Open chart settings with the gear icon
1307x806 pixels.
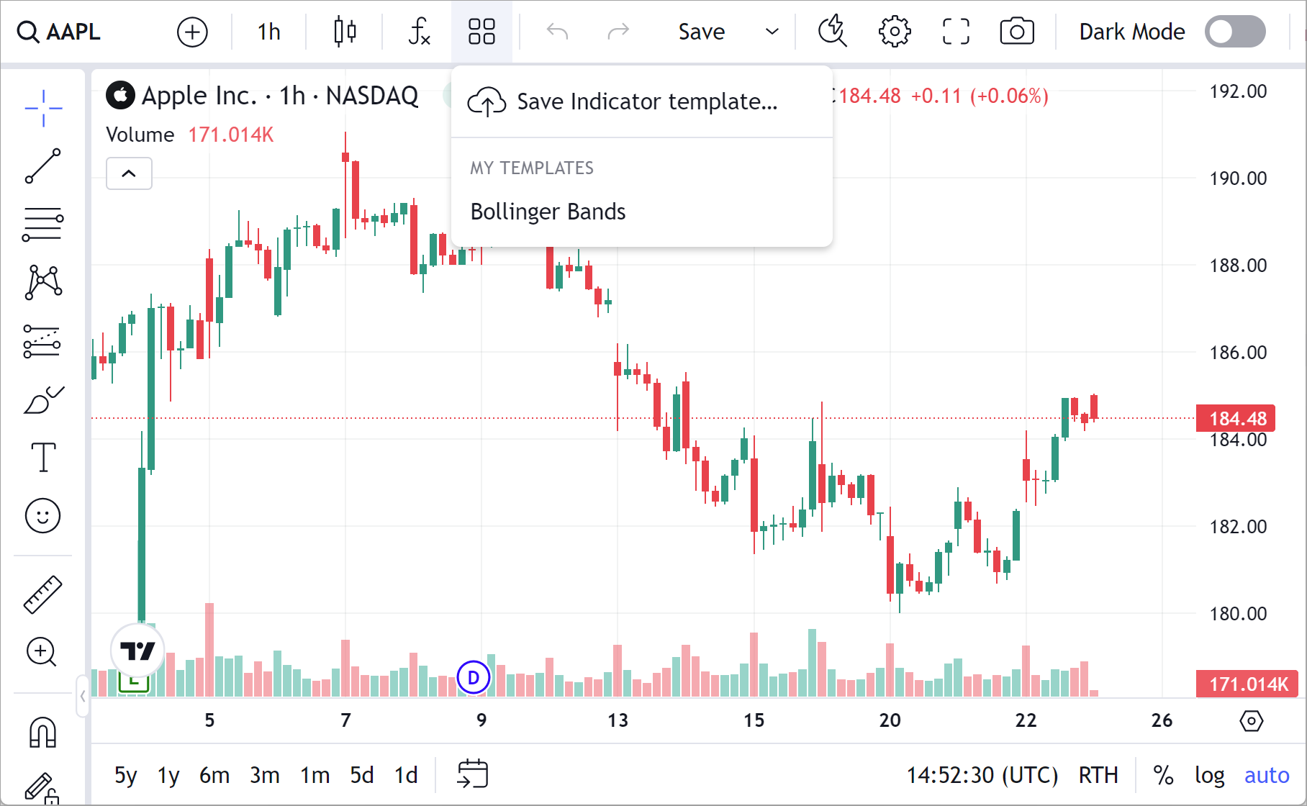tap(894, 31)
